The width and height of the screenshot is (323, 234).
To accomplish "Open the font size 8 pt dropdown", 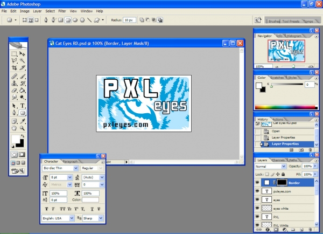I will tap(69, 177).
